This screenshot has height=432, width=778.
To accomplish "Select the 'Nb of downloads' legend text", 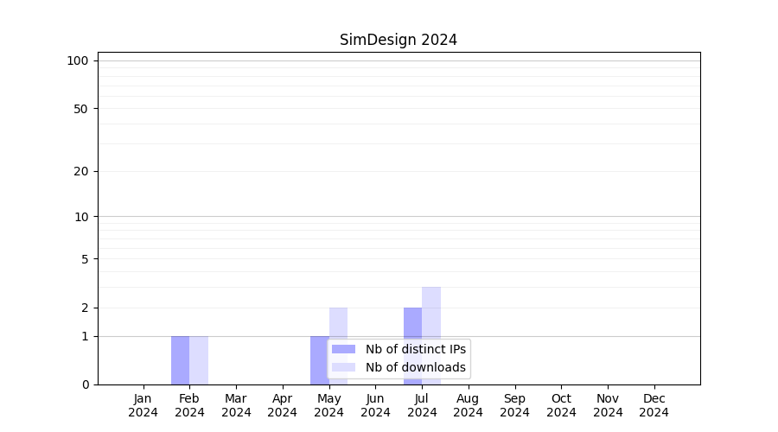I will click(x=415, y=367).
